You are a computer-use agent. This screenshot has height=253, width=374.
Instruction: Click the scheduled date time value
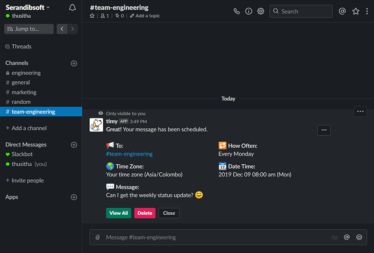tap(255, 175)
